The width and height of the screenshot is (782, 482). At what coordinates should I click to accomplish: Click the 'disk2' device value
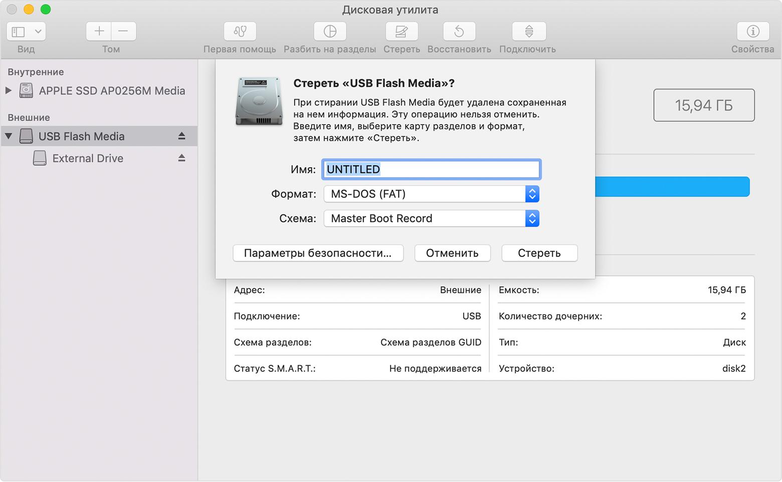coord(734,368)
